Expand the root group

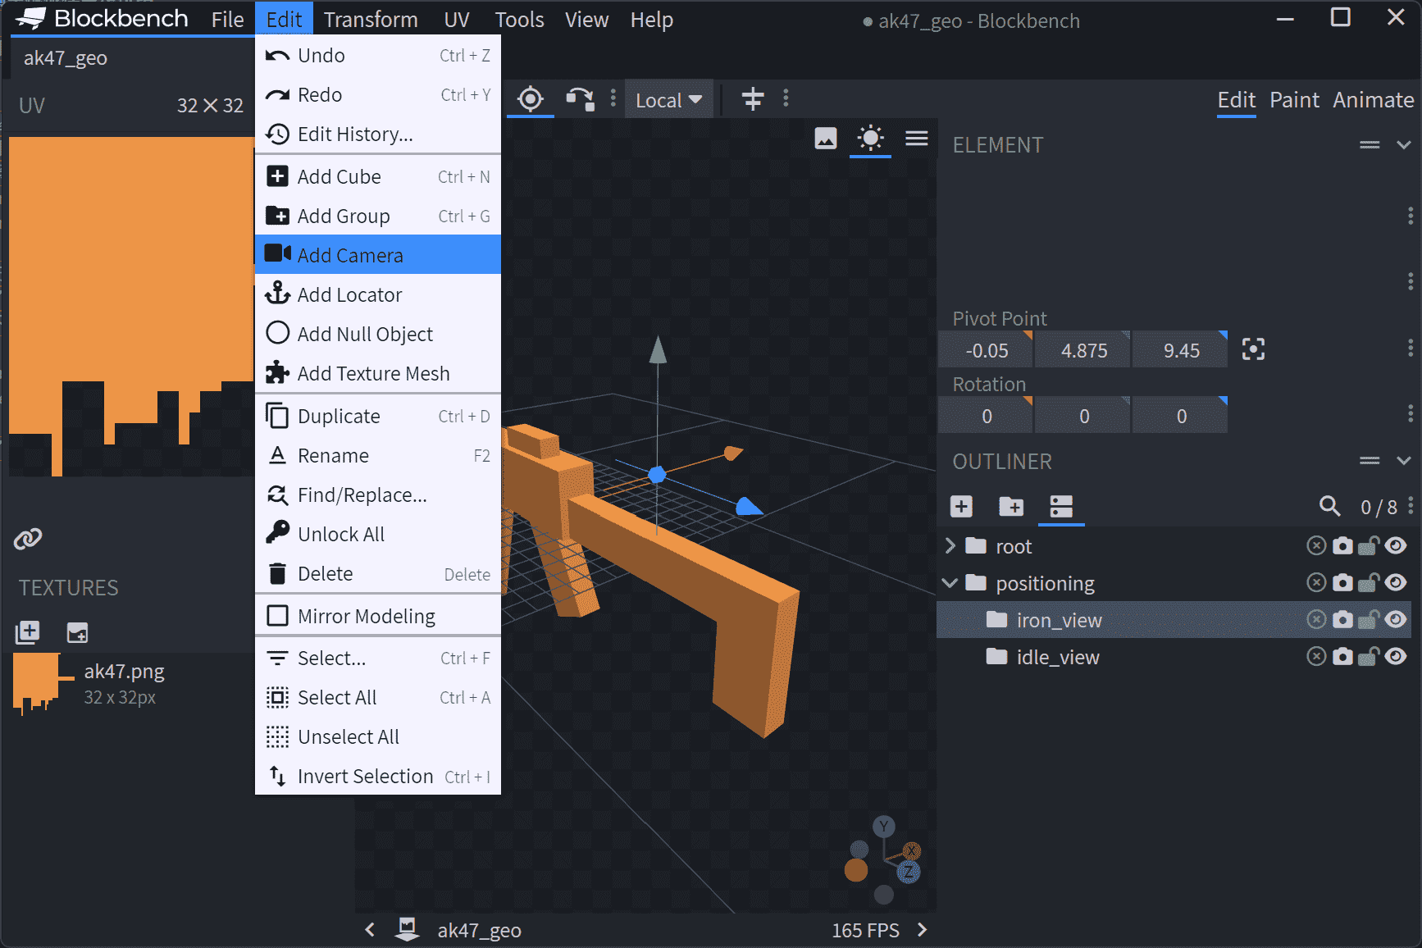pyautogui.click(x=950, y=545)
